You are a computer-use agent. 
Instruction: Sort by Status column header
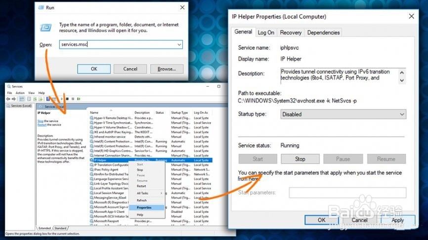pos(160,112)
